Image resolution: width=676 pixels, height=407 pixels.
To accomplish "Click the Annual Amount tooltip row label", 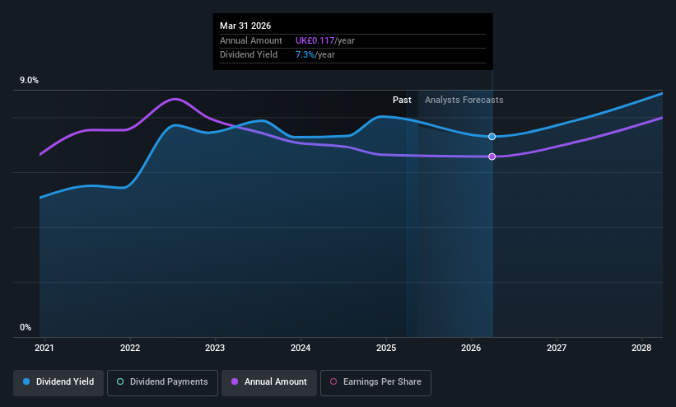I will click(x=251, y=40).
